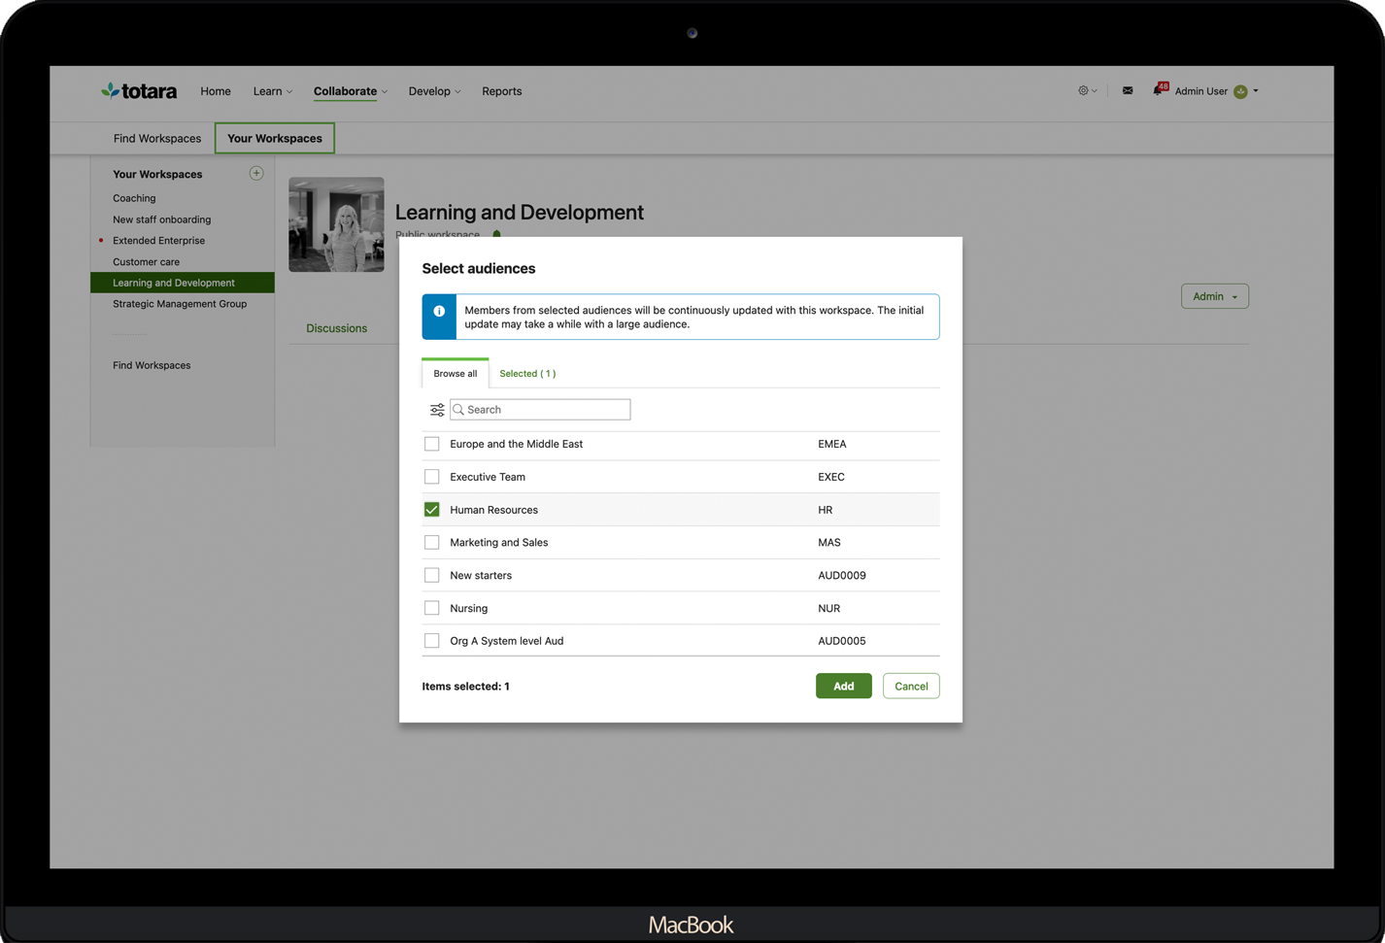Cancel the Select audiences dialog
This screenshot has width=1385, height=943.
(910, 686)
